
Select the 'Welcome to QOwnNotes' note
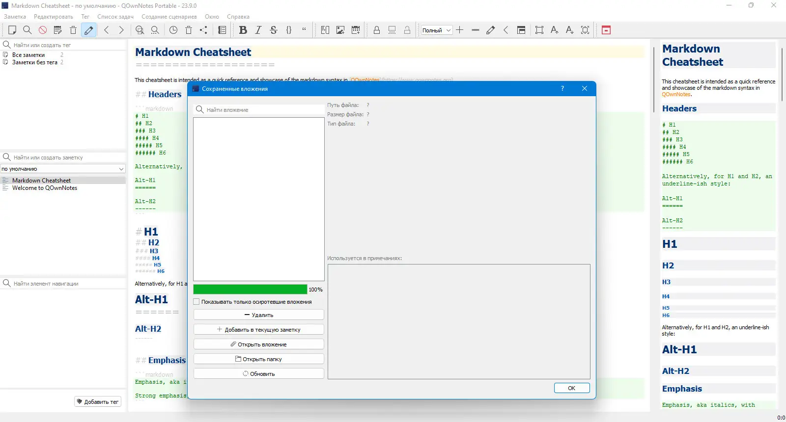(63, 188)
